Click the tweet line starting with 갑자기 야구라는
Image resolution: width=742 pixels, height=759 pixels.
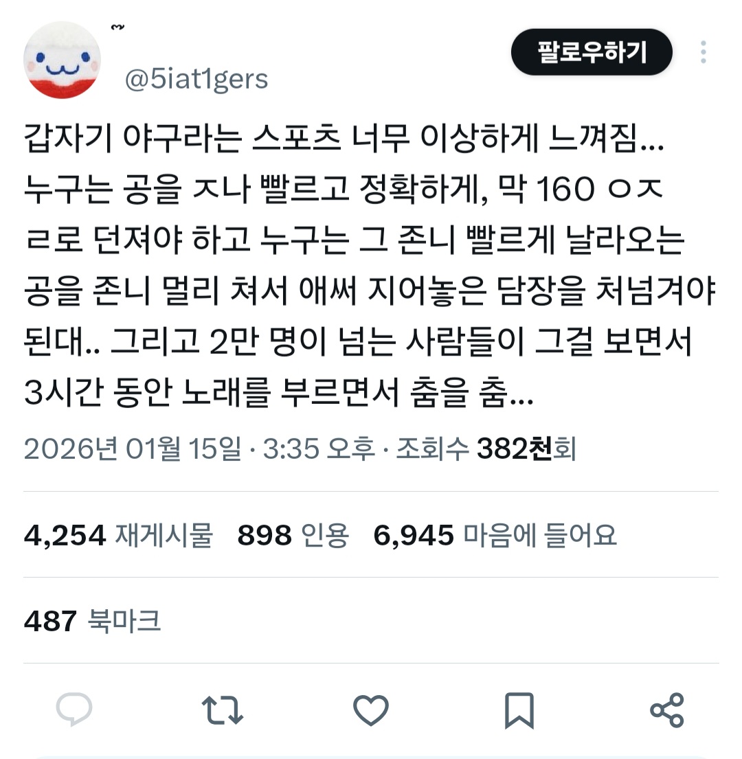click(344, 139)
